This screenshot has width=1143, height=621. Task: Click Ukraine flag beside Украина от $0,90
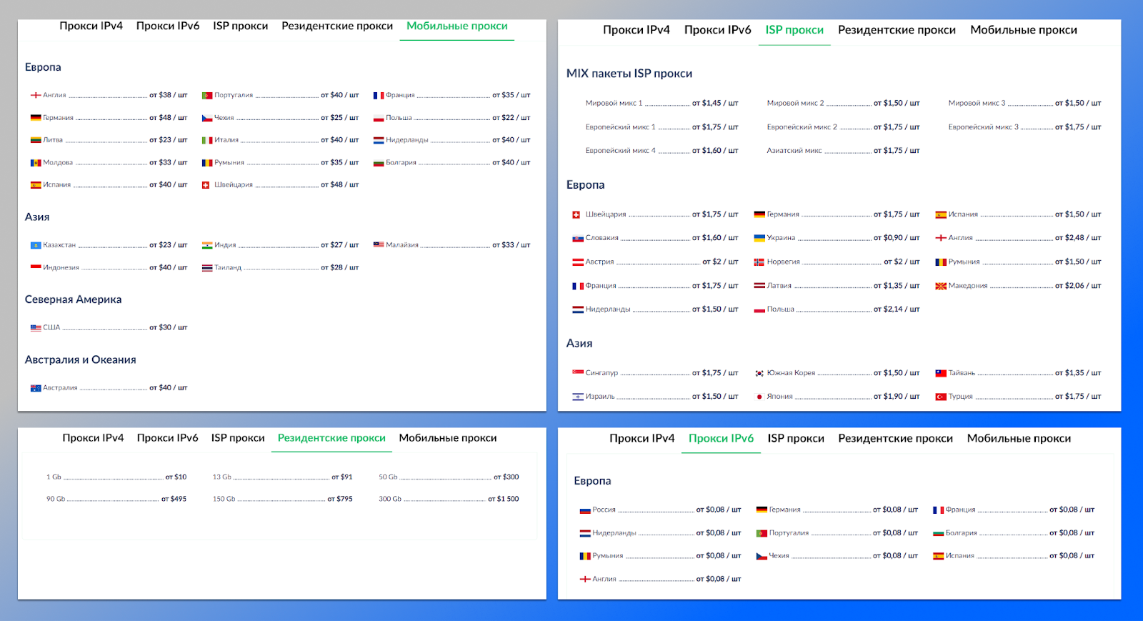pyautogui.click(x=759, y=238)
